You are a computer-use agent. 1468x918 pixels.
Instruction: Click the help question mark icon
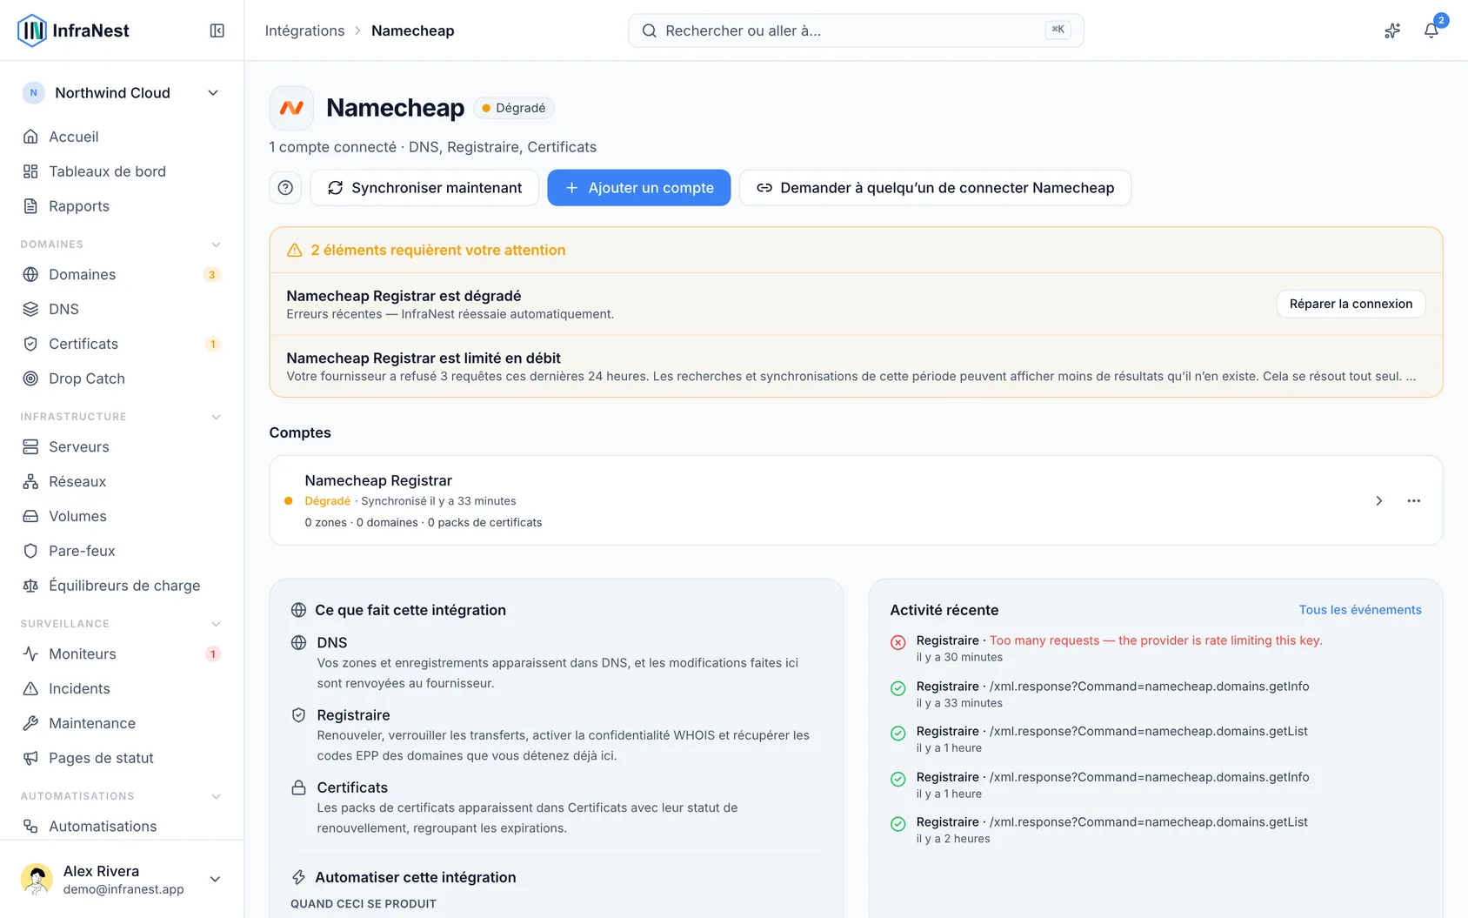285,188
